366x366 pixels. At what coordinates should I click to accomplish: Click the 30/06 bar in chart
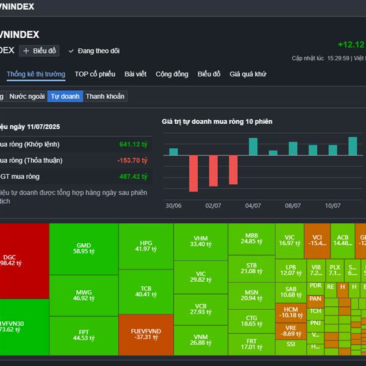173,151
